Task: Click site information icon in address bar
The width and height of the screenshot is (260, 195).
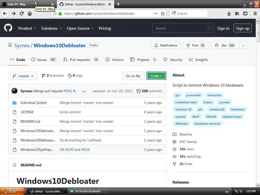Action: 55,13
